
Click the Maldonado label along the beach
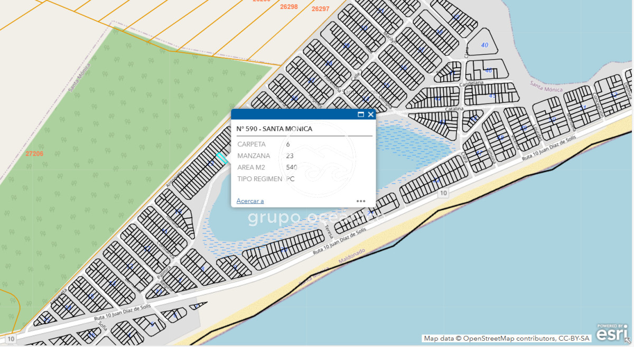pyautogui.click(x=349, y=258)
